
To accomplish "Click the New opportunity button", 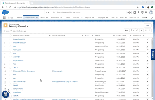I will [x=148, y=25].
